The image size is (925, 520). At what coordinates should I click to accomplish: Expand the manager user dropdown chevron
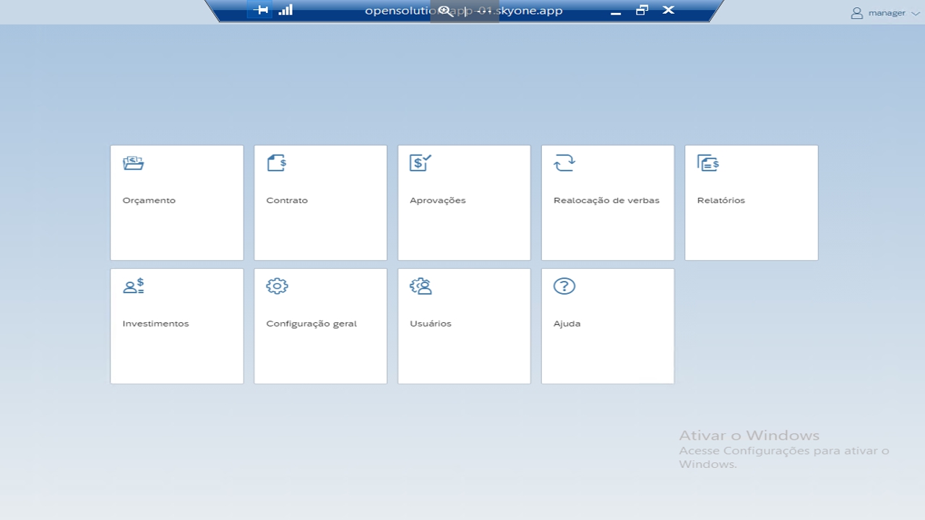916,13
